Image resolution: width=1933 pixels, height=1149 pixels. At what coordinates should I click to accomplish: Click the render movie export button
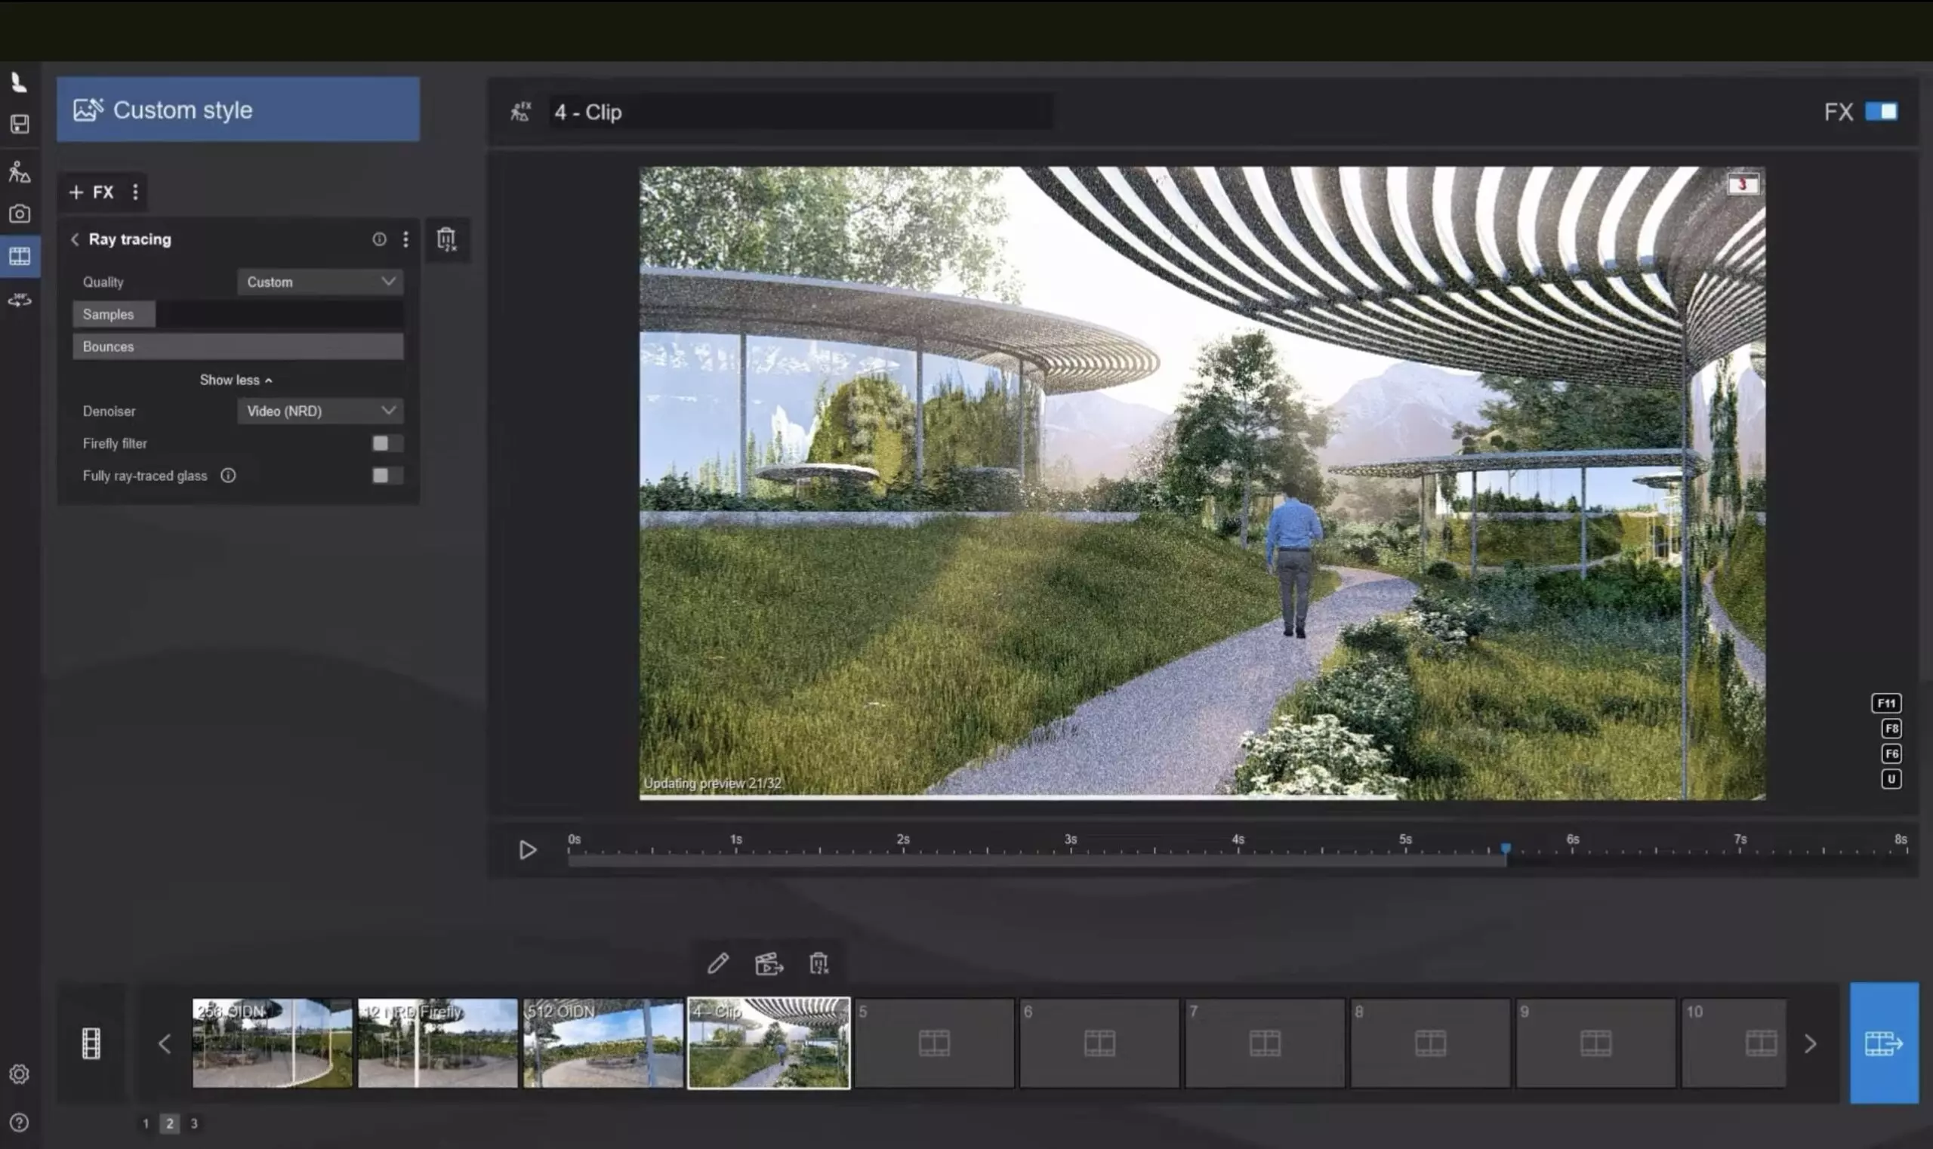pos(1883,1043)
